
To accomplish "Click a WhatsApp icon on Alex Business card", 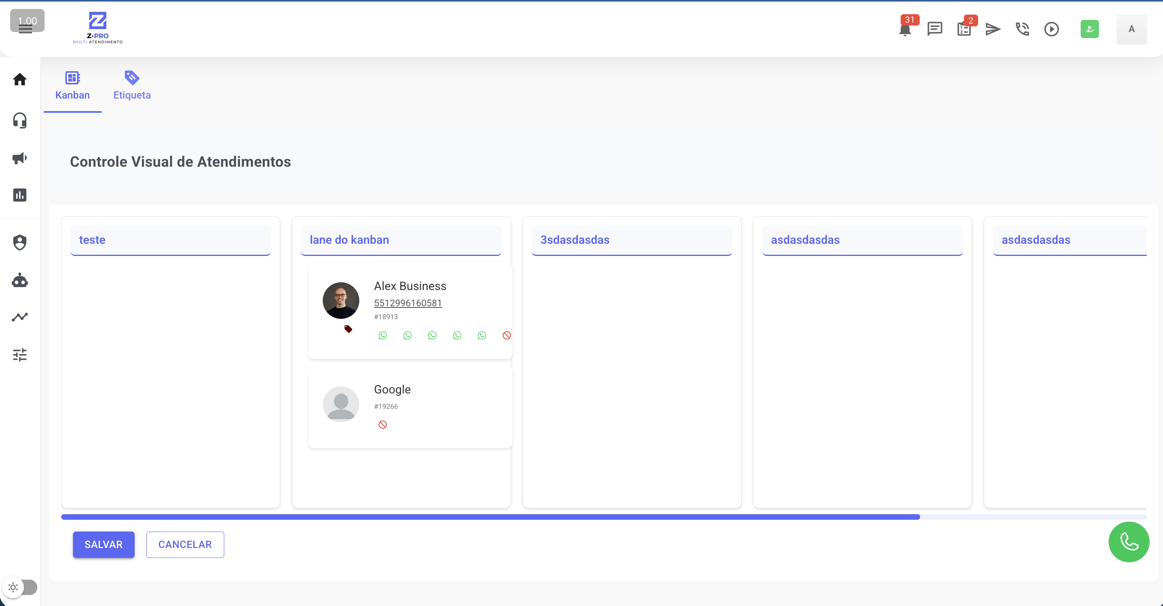I will click(383, 335).
